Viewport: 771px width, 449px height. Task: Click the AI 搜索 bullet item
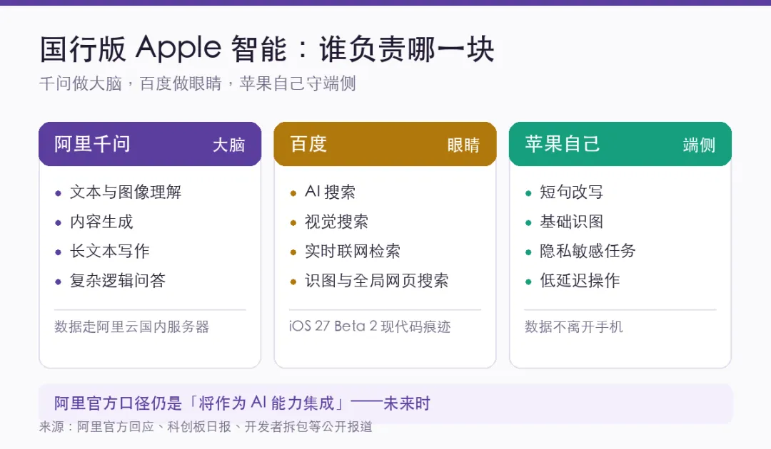coord(330,192)
